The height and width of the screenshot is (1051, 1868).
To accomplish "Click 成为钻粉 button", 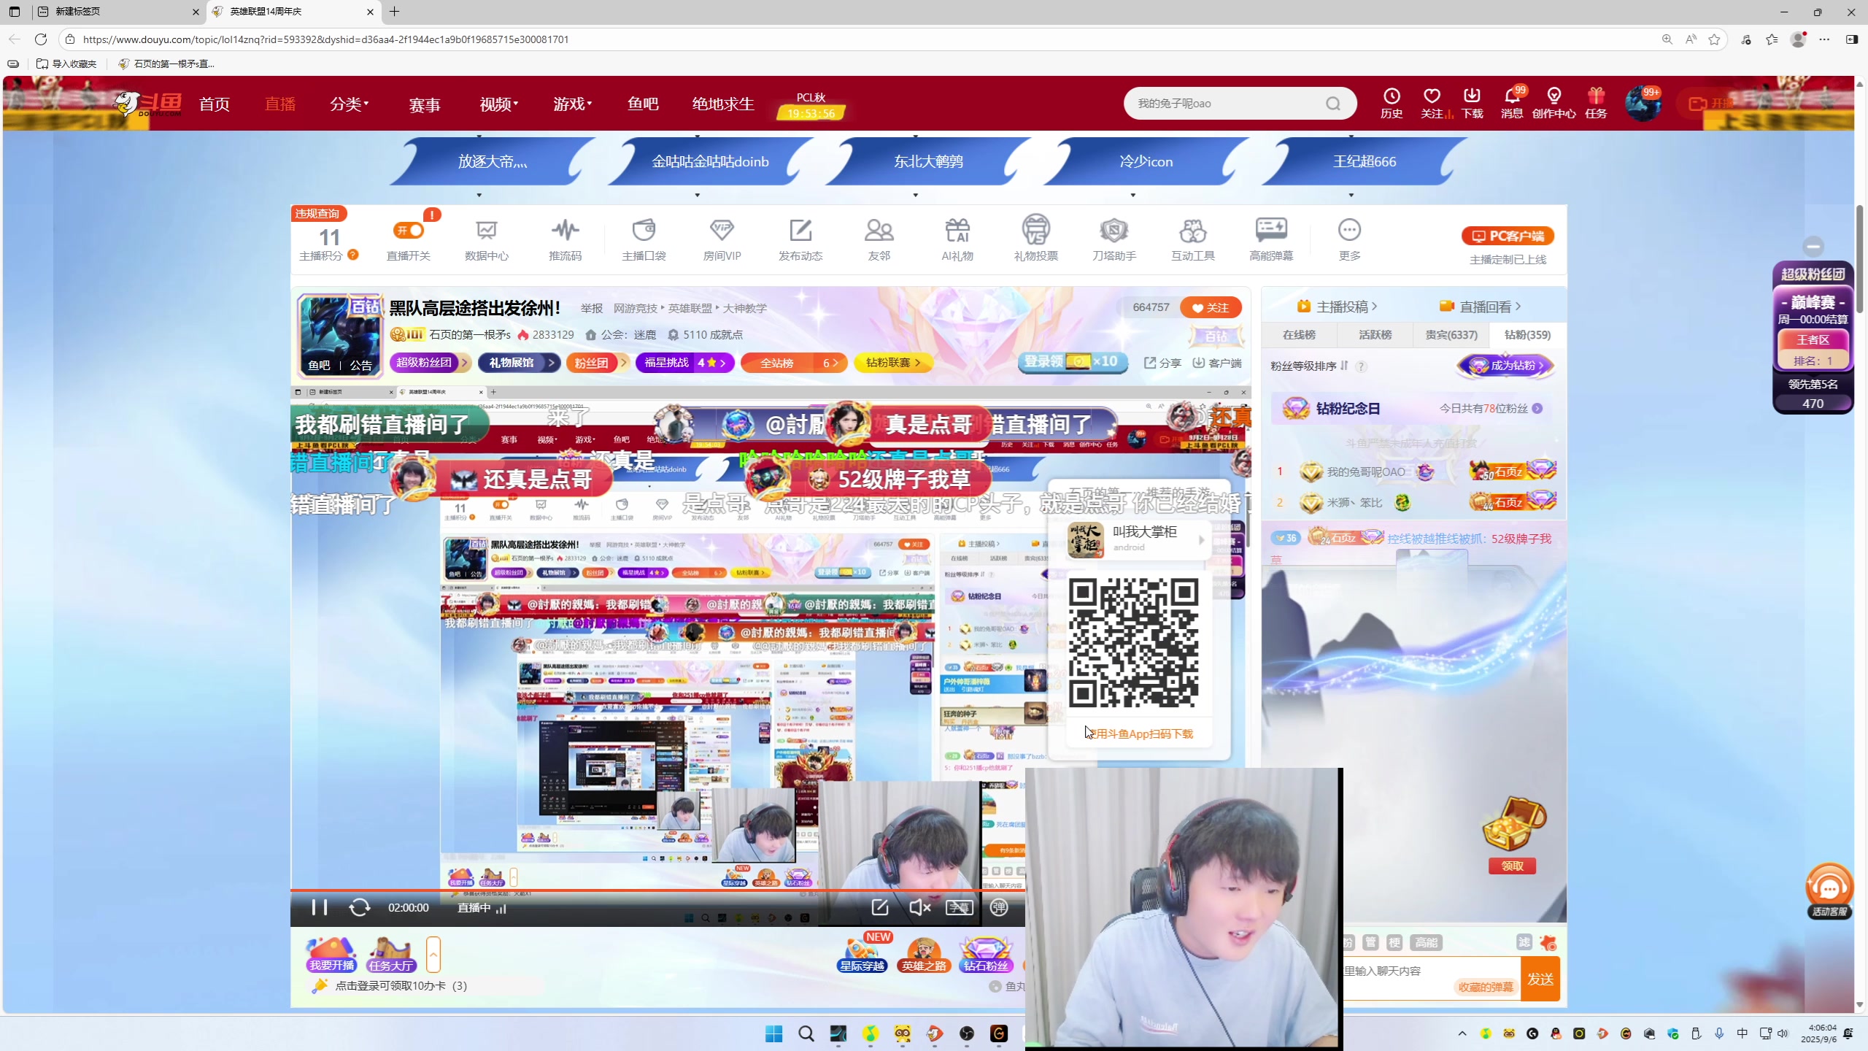I will pos(1506,366).
